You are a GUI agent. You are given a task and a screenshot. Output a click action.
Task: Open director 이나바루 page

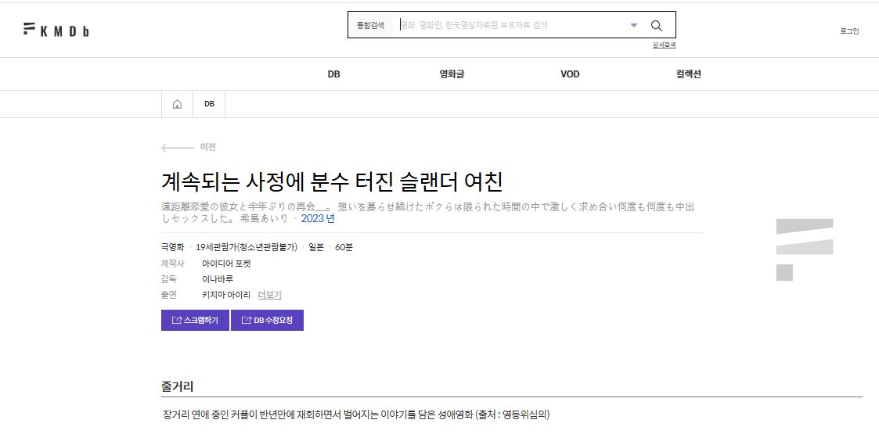coord(218,279)
